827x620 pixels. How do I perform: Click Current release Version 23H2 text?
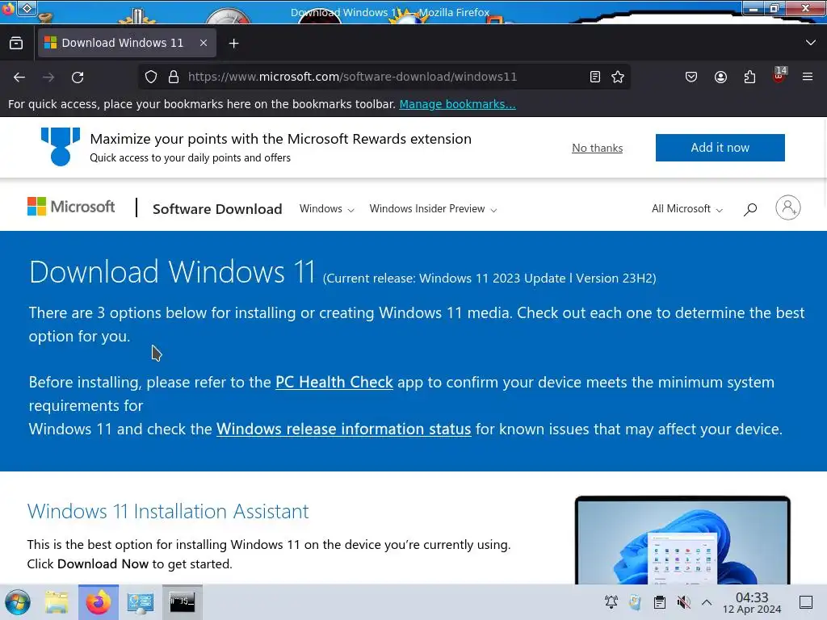(489, 279)
